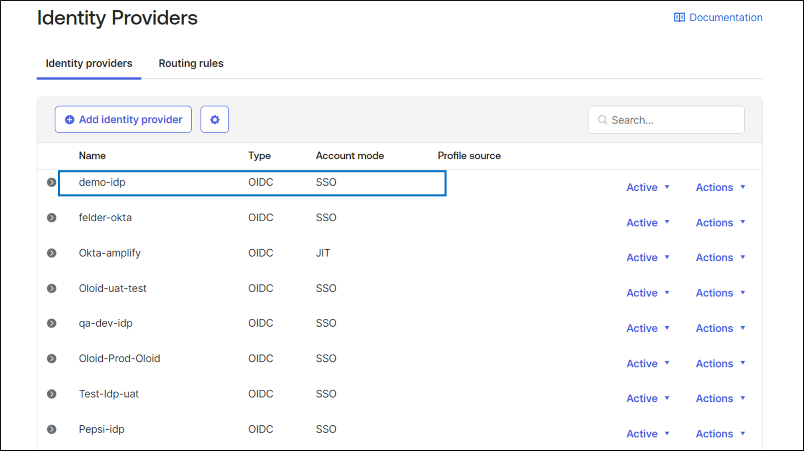Open the Active status dropdown for Oloid-uat-test
Viewport: 804px width, 451px height.
(648, 293)
